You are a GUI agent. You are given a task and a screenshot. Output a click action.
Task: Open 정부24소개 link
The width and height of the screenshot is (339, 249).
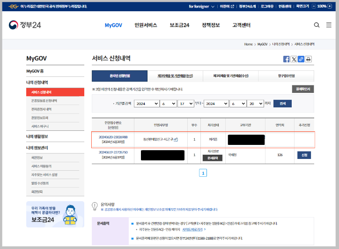click(x=247, y=6)
